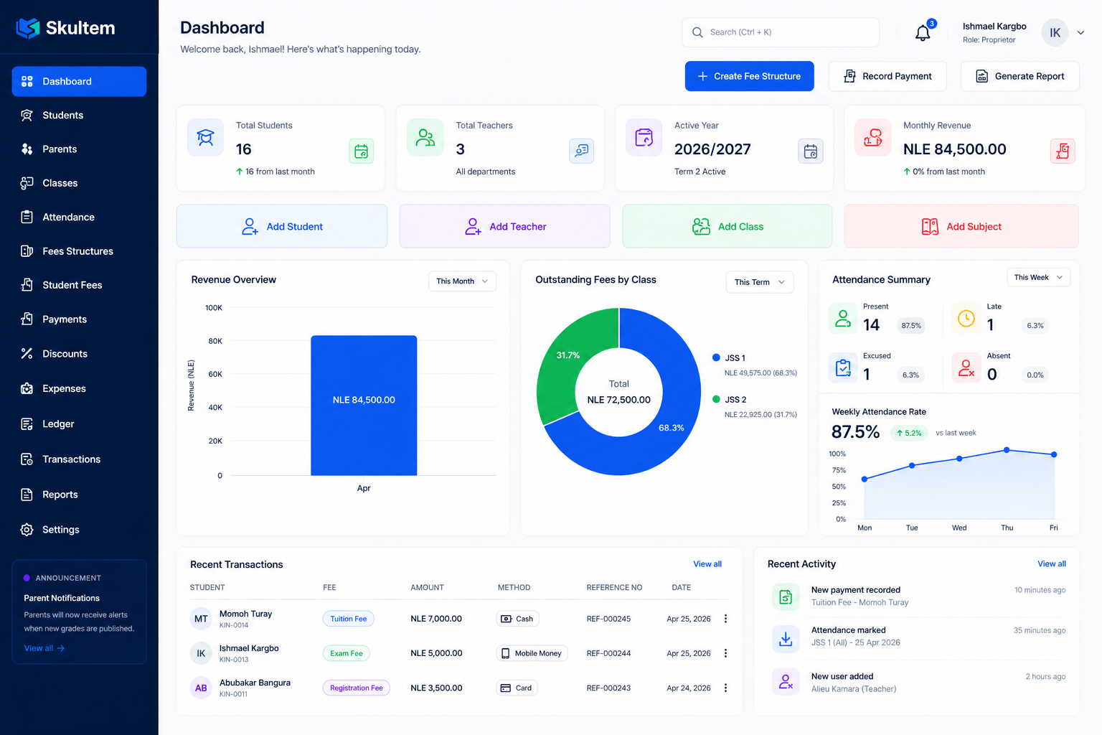This screenshot has height=735, width=1102.
Task: Click View all in Recent Transactions
Action: tap(707, 564)
